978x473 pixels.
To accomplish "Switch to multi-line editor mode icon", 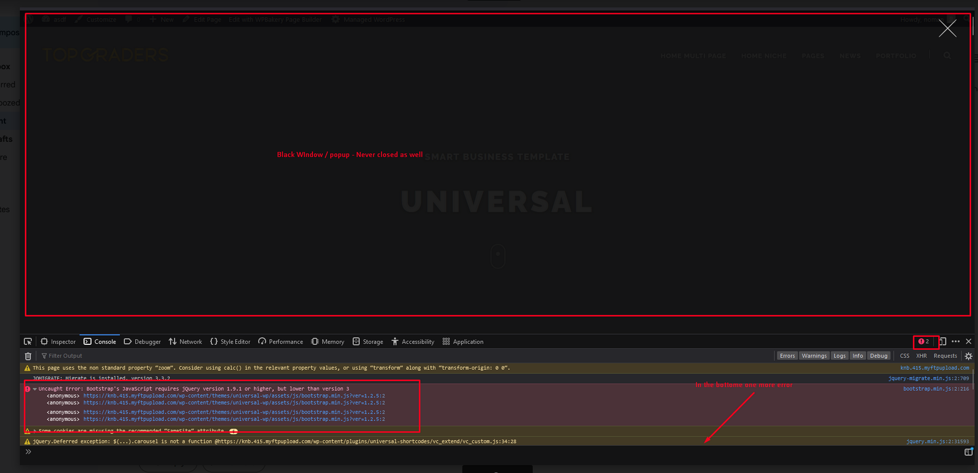I will click(x=969, y=452).
